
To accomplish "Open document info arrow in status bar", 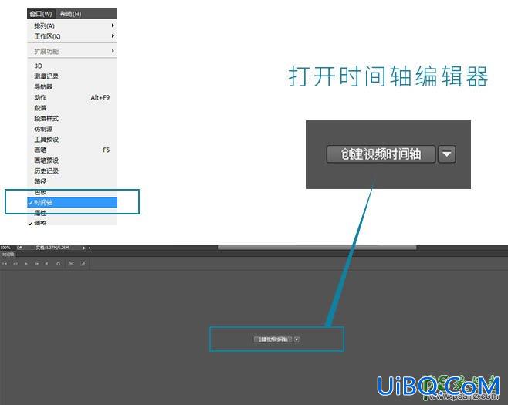I will click(x=84, y=248).
